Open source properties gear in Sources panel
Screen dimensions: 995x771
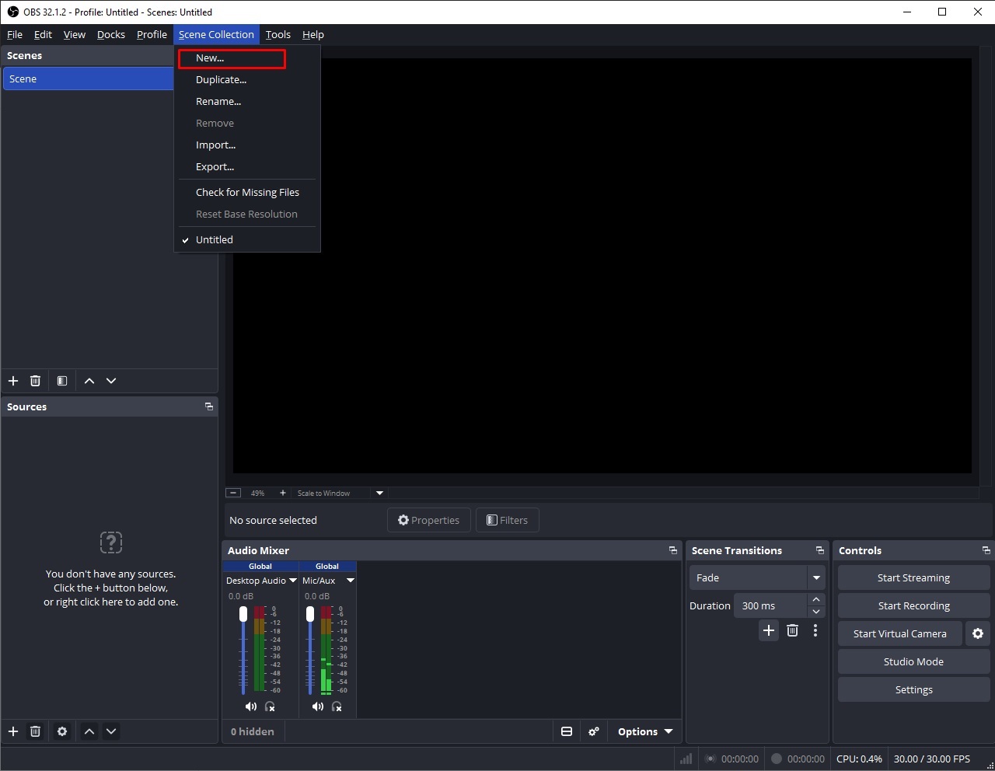pos(62,731)
